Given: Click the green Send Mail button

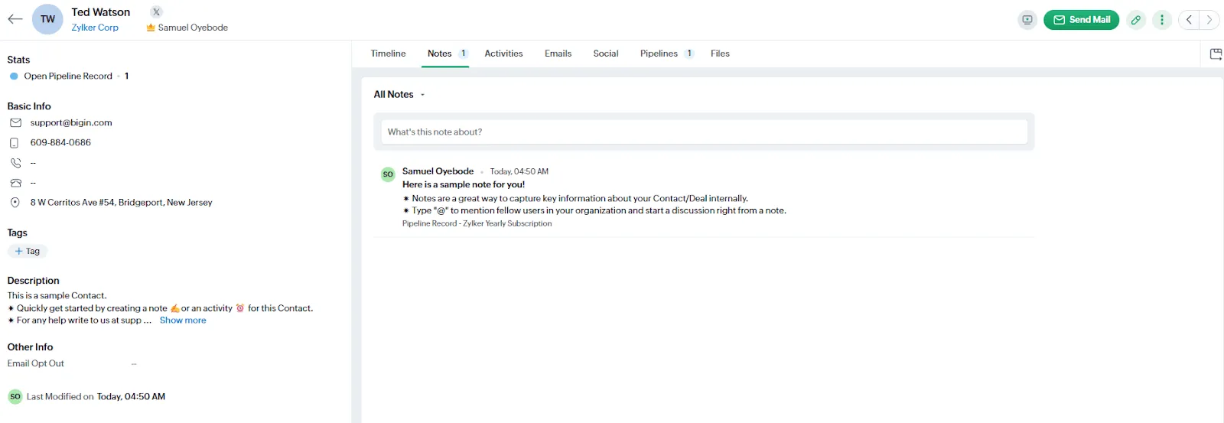Looking at the screenshot, I should point(1082,20).
